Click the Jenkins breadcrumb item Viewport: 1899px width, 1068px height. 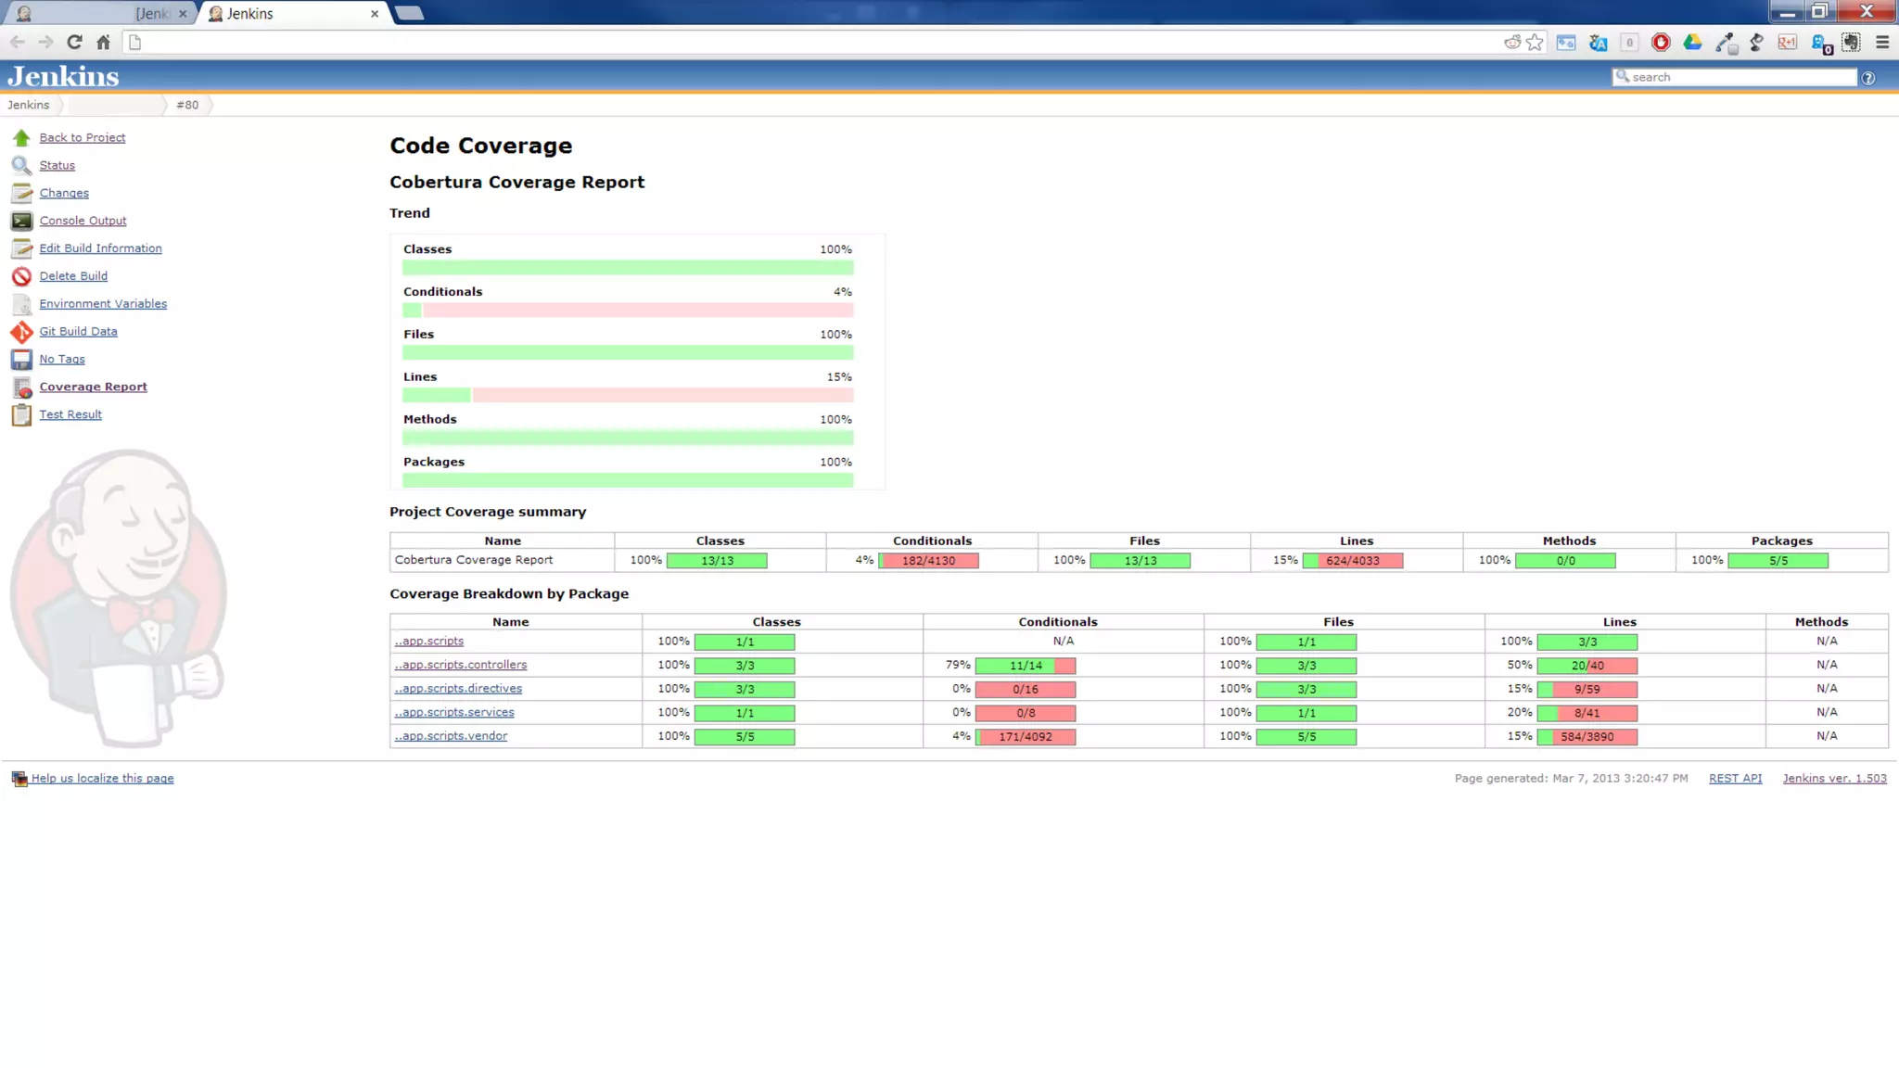tap(29, 105)
